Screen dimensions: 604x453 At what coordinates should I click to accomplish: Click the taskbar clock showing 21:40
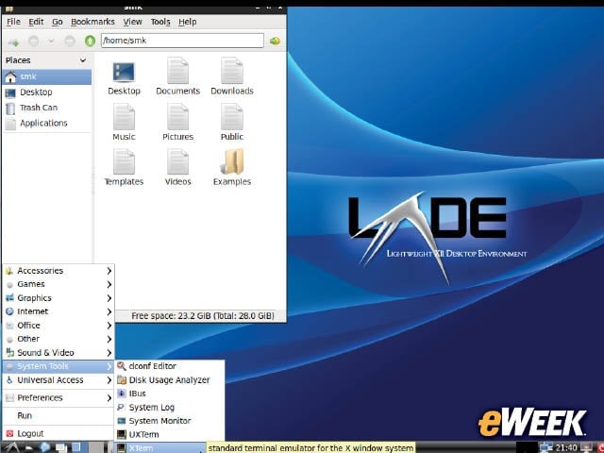(x=566, y=448)
